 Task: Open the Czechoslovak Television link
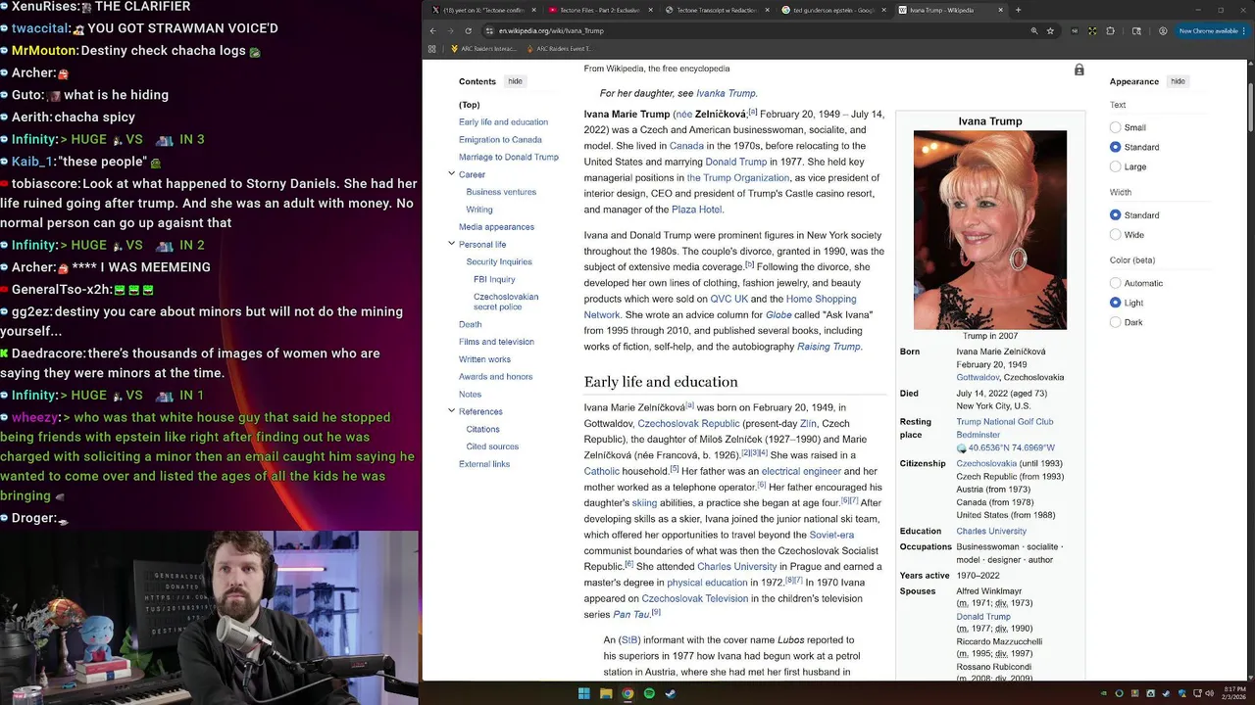pyautogui.click(x=694, y=598)
